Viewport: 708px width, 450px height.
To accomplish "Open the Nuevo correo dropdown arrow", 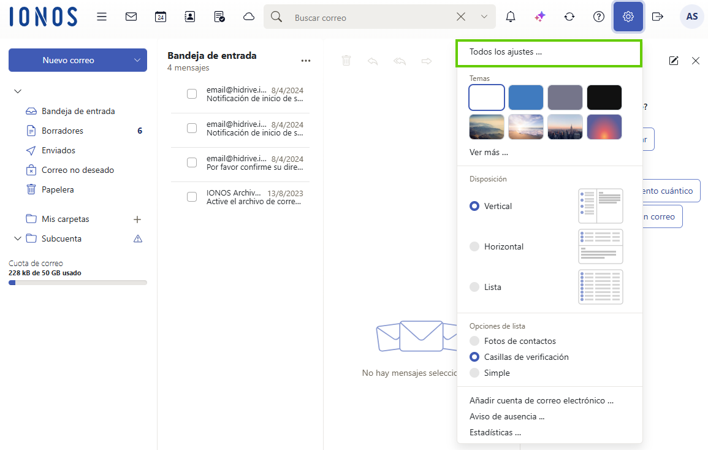I will tap(136, 60).
